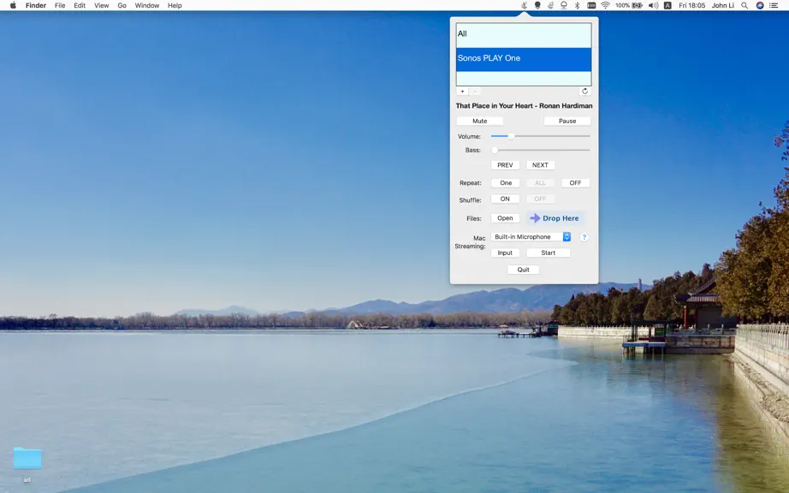Open the Edit menu
The height and width of the screenshot is (493, 789).
coord(80,5)
